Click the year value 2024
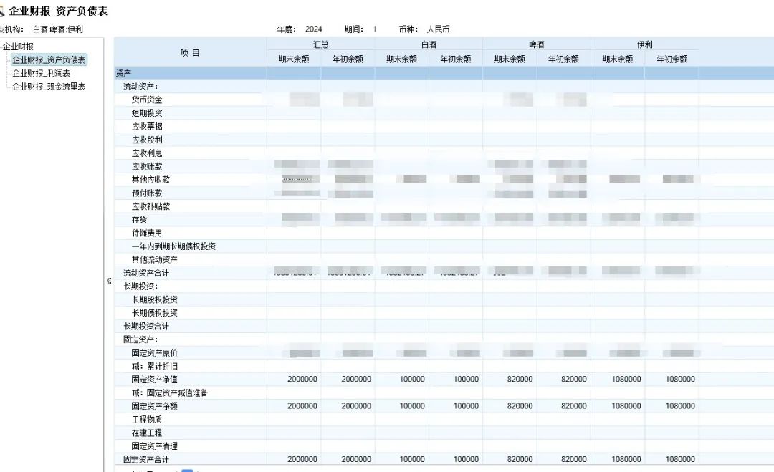774x472 pixels. tap(313, 29)
